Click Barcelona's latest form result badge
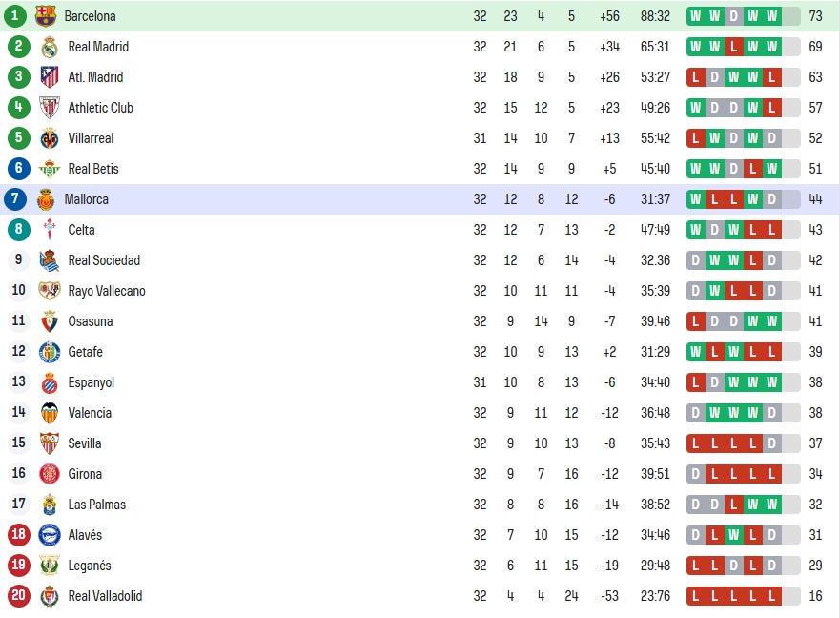Viewport: 840px width, 618px height. pos(771,16)
